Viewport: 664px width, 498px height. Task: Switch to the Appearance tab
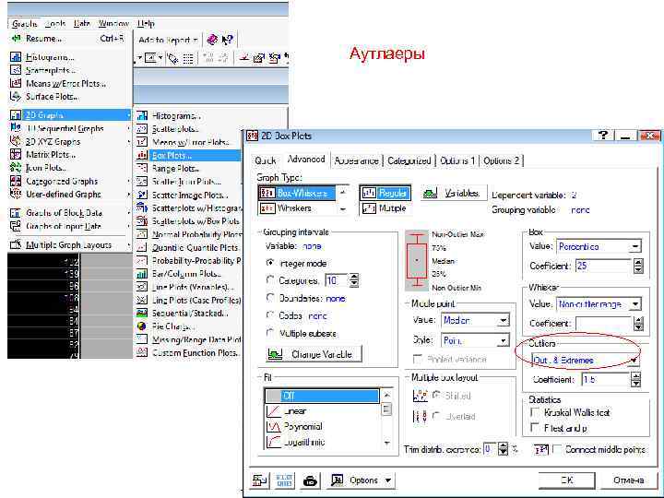(356, 160)
